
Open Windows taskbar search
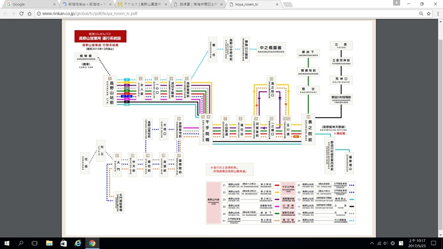click(x=21, y=243)
